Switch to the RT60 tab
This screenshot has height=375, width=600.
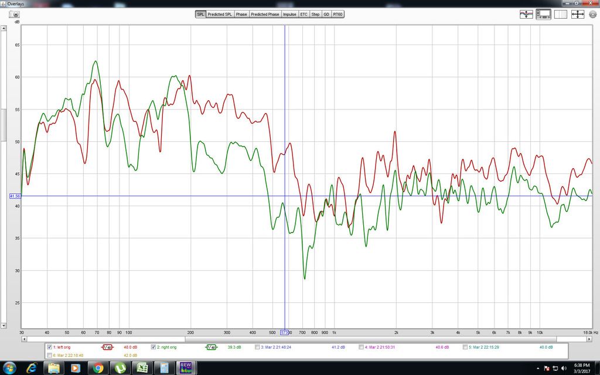coord(338,14)
